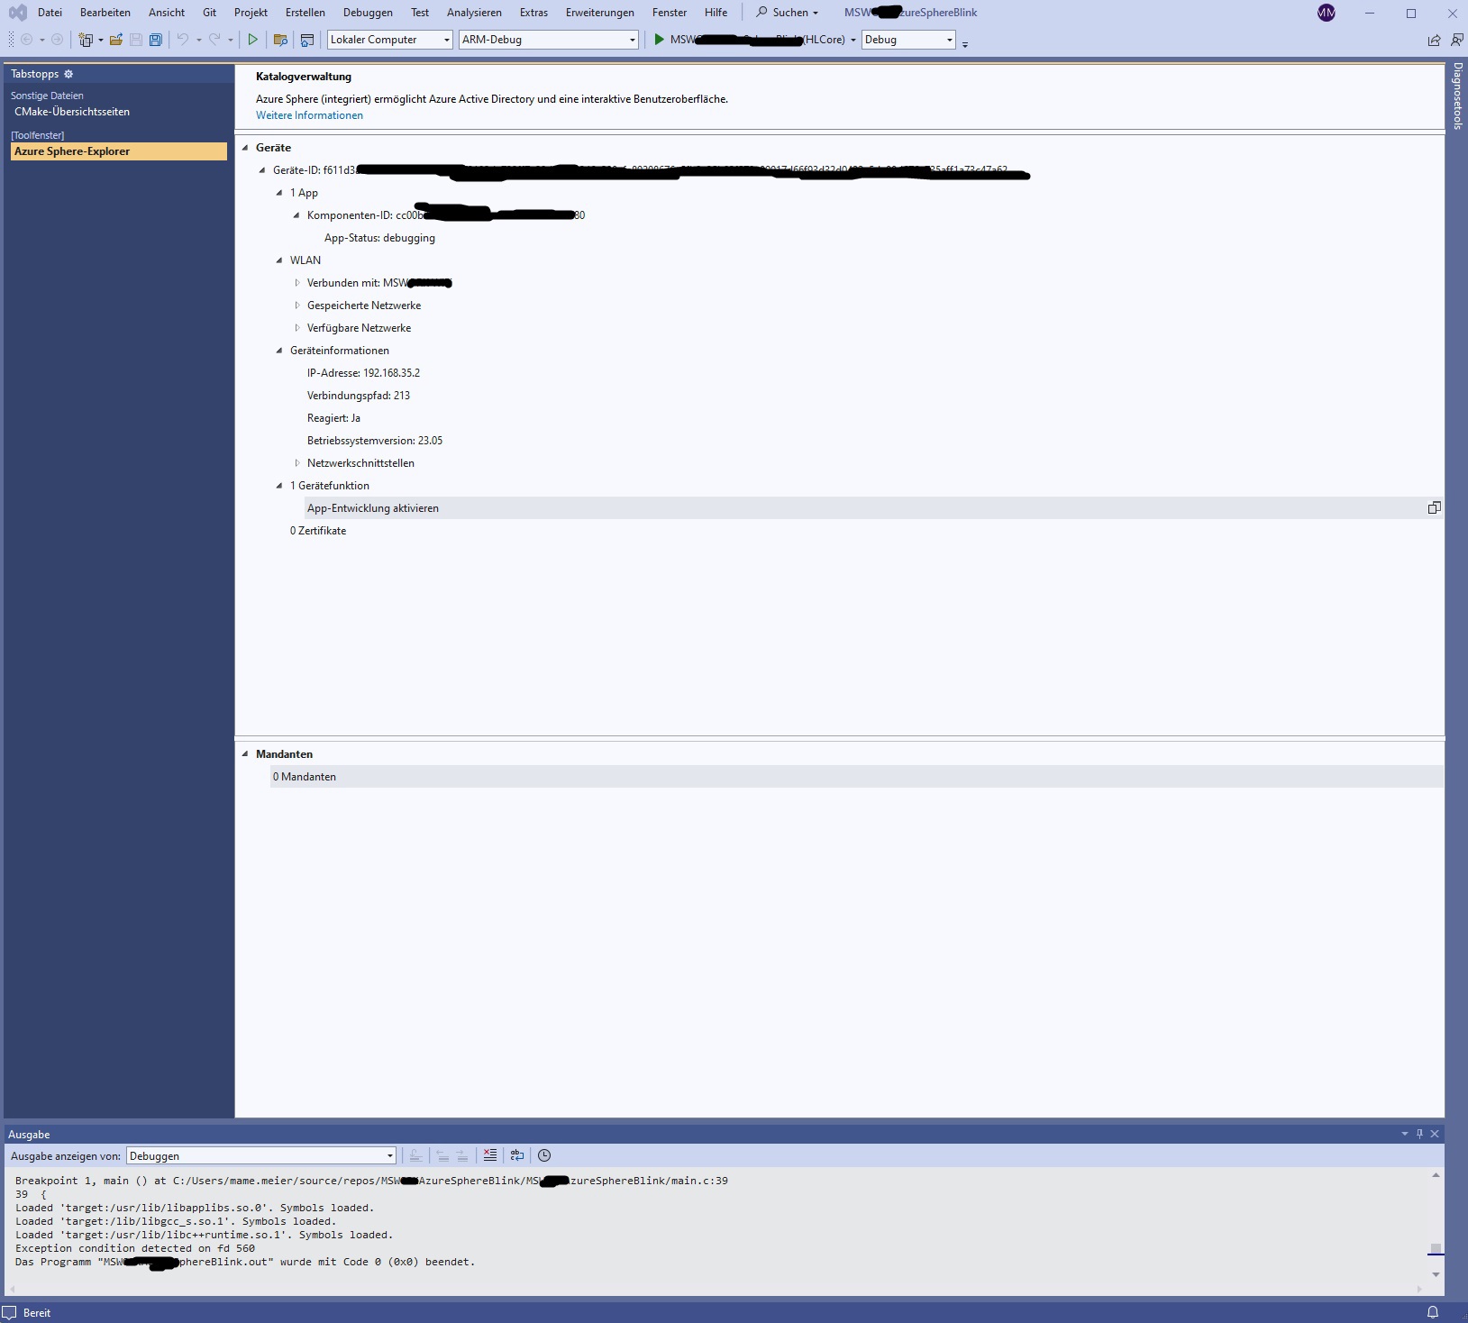This screenshot has height=1323, width=1468.
Task: Select the App-Entwicklung aktivieren row
Action: (x=874, y=508)
